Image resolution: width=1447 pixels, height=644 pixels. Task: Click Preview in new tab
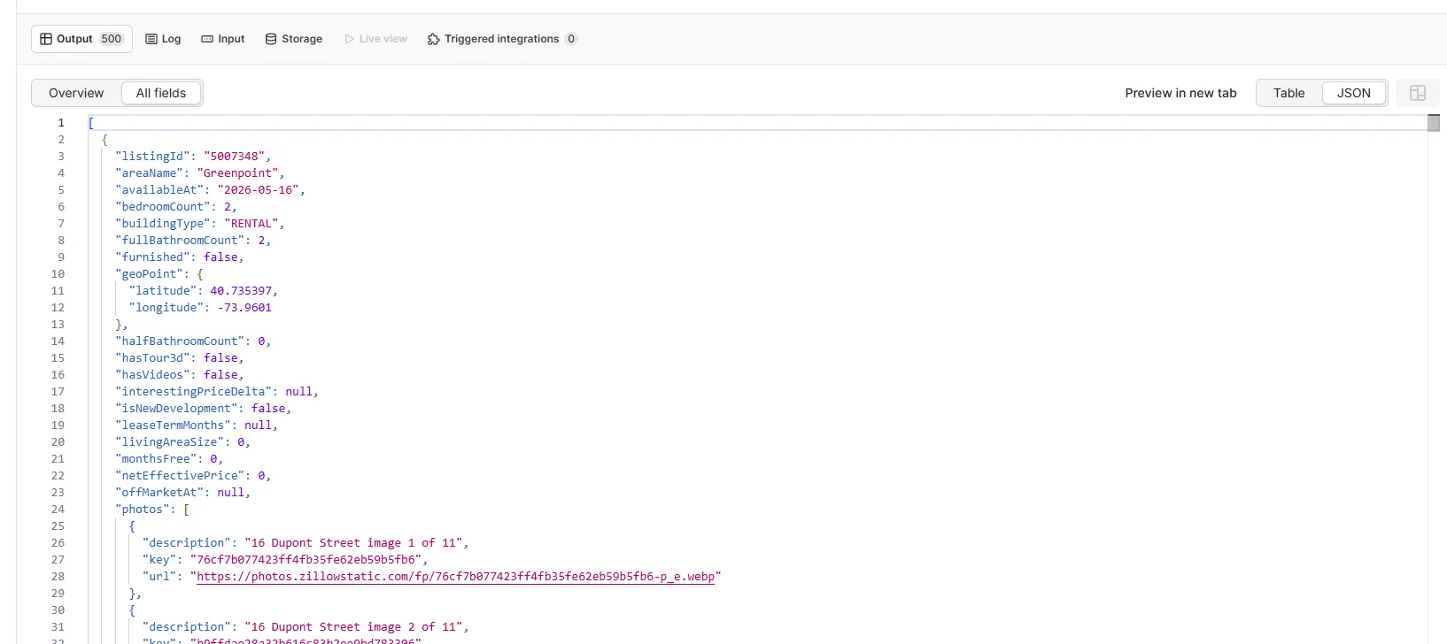click(1180, 93)
